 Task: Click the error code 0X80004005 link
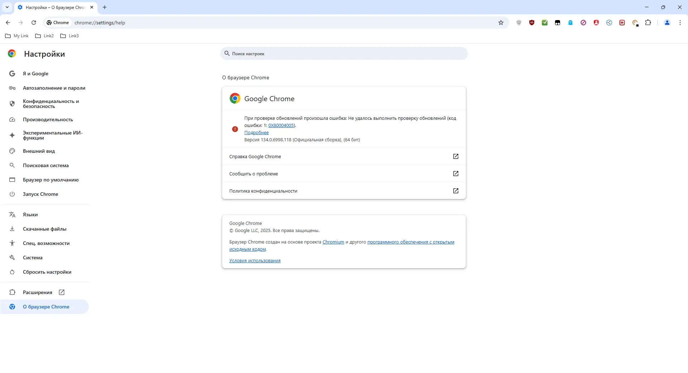pyautogui.click(x=281, y=126)
